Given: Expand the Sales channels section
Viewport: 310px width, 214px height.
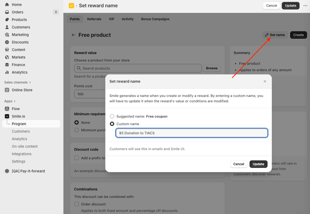Looking at the screenshot, I should (30, 82).
